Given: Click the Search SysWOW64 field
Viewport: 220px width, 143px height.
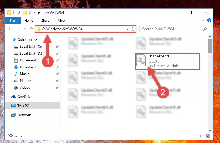Looking at the screenshot, I should click(x=174, y=29).
